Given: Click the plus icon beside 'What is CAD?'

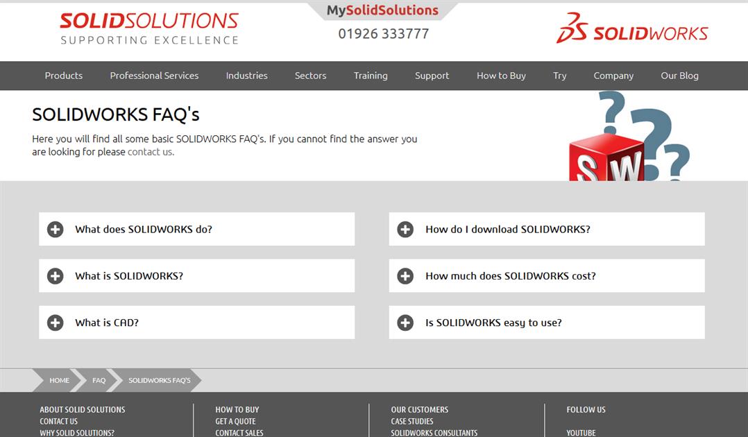Looking at the screenshot, I should point(55,323).
